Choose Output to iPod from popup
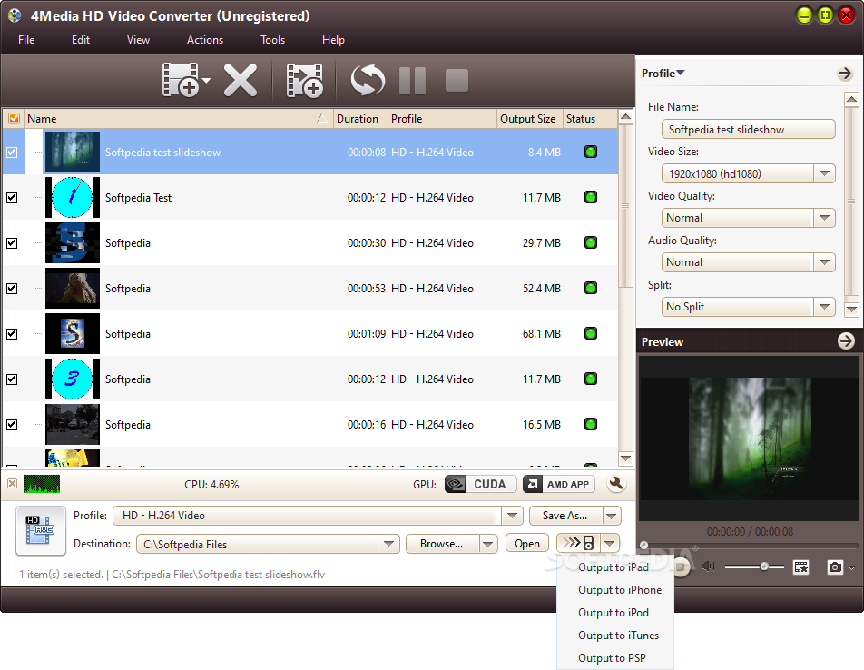This screenshot has width=864, height=670. point(615,613)
